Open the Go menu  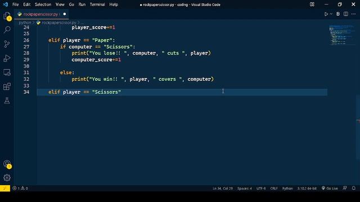coord(71,4)
